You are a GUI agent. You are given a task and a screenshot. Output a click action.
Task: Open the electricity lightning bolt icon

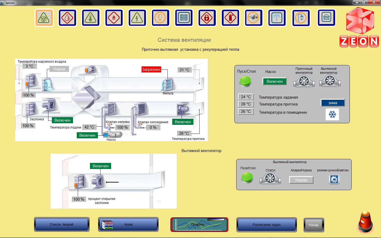pos(137,18)
